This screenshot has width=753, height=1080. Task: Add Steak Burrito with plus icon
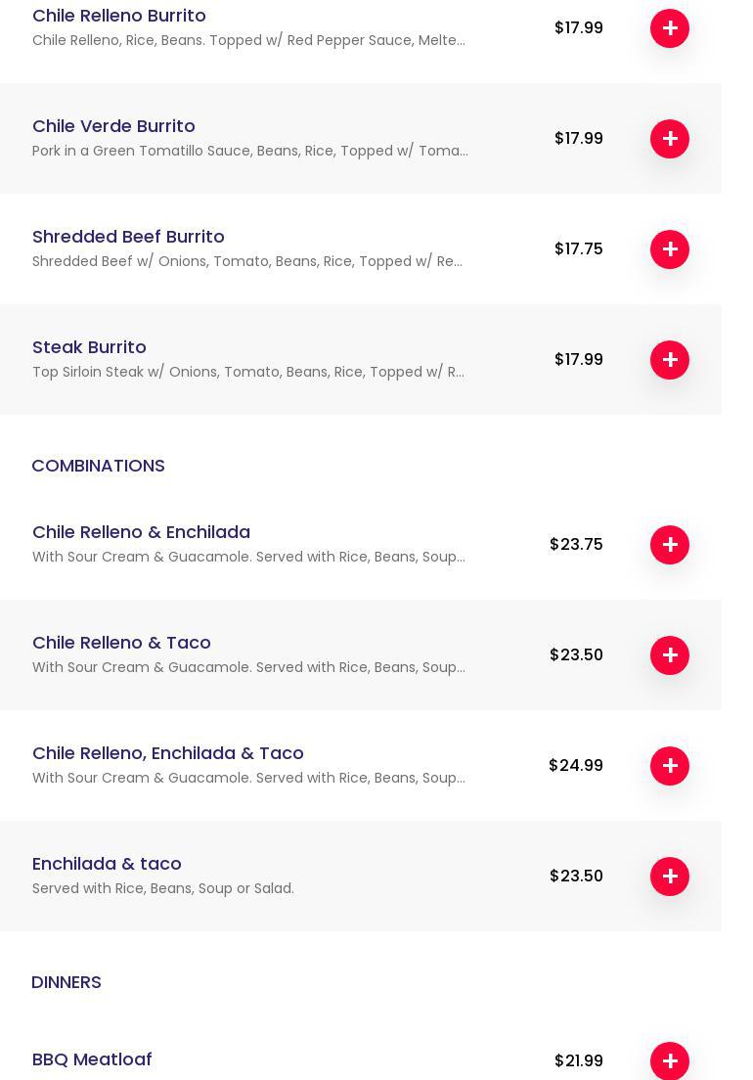point(670,360)
